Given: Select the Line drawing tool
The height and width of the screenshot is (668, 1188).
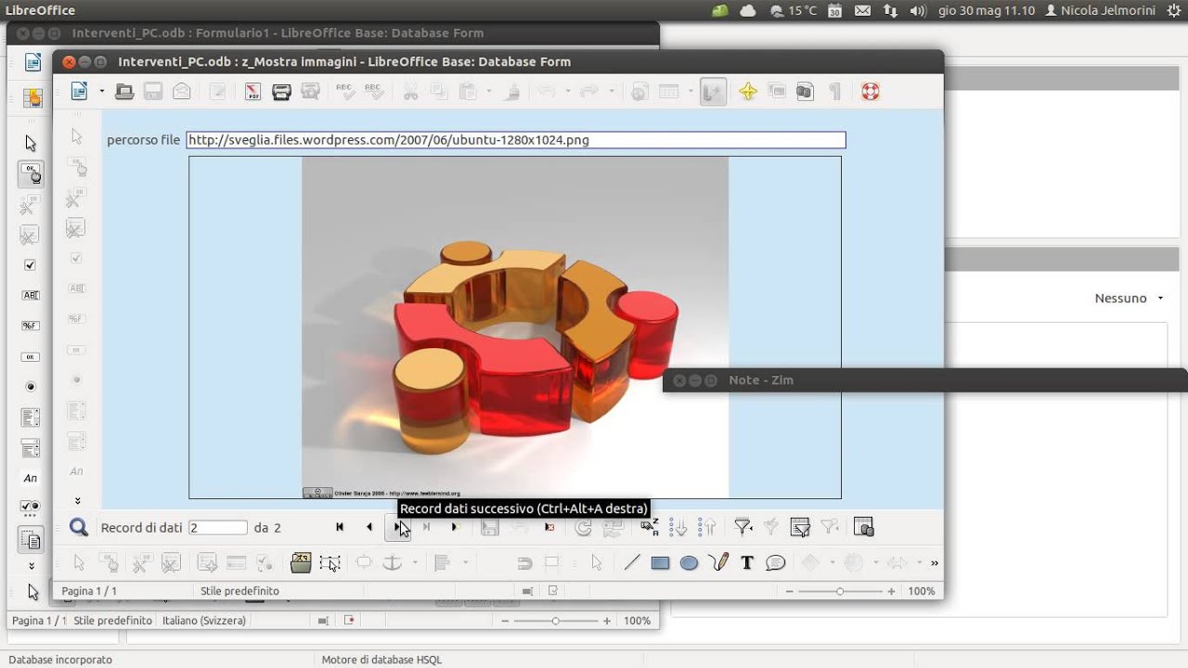Looking at the screenshot, I should pos(632,562).
